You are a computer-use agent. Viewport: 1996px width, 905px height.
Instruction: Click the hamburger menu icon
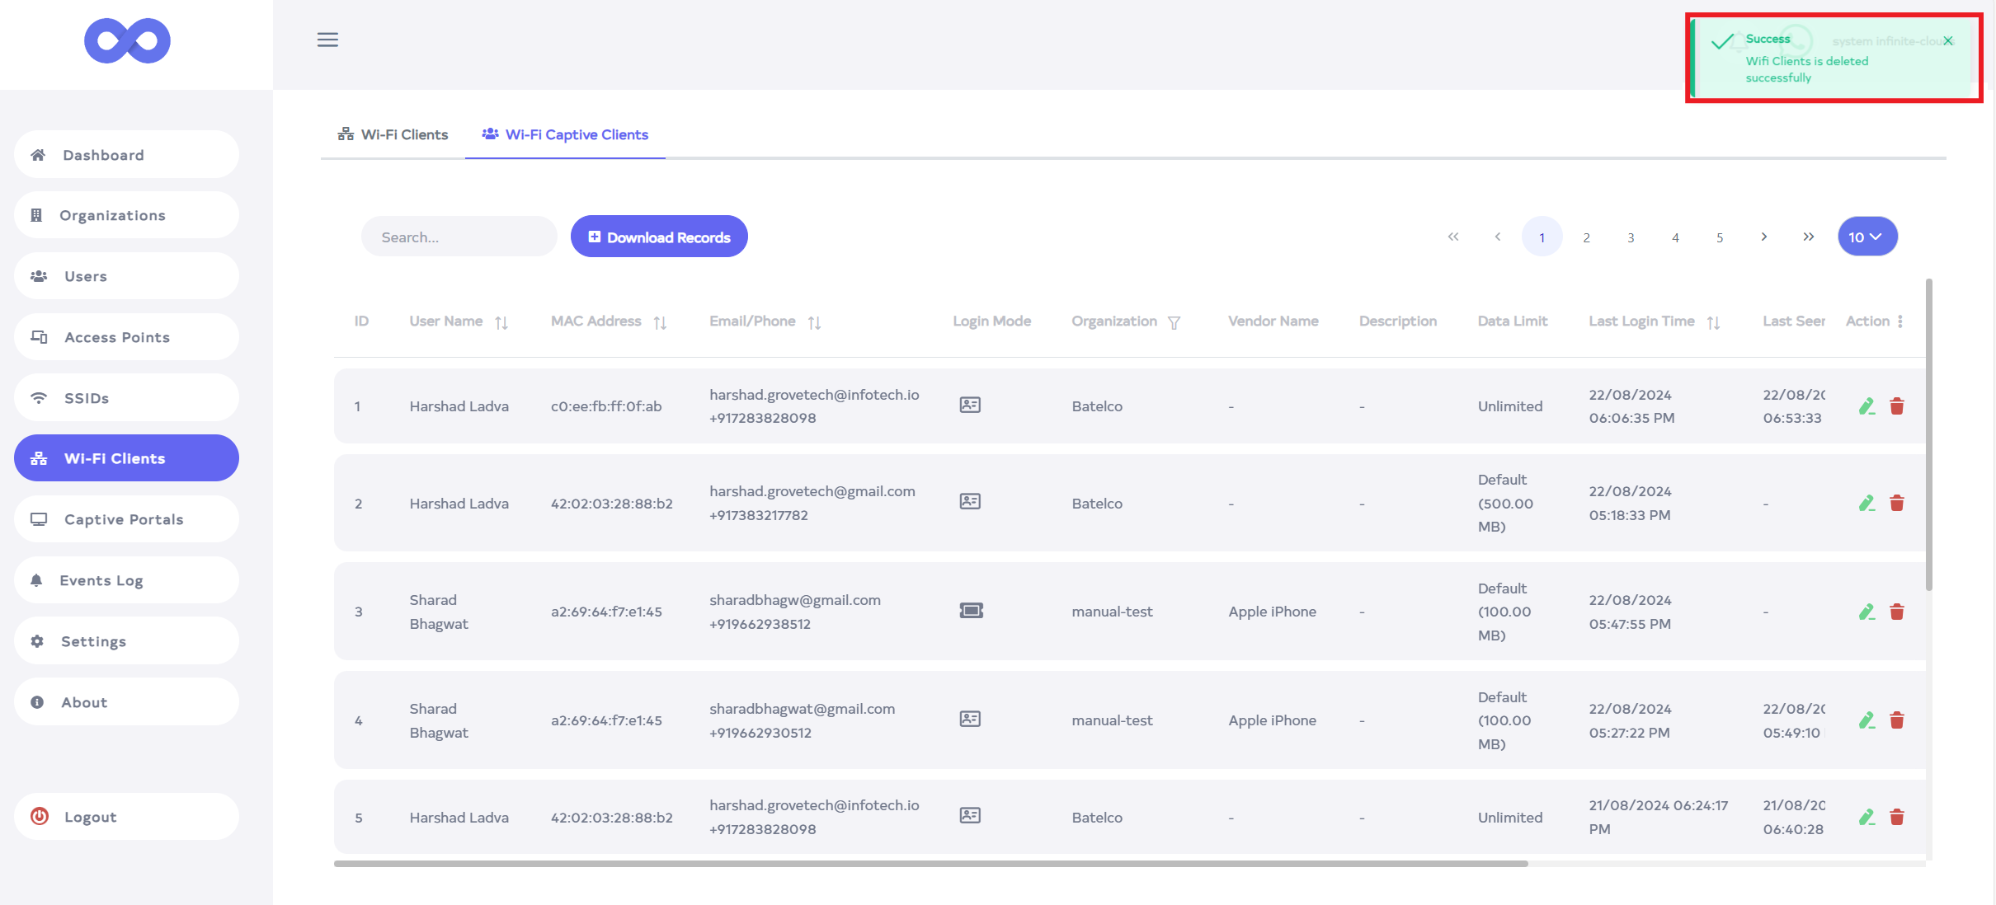[x=327, y=40]
